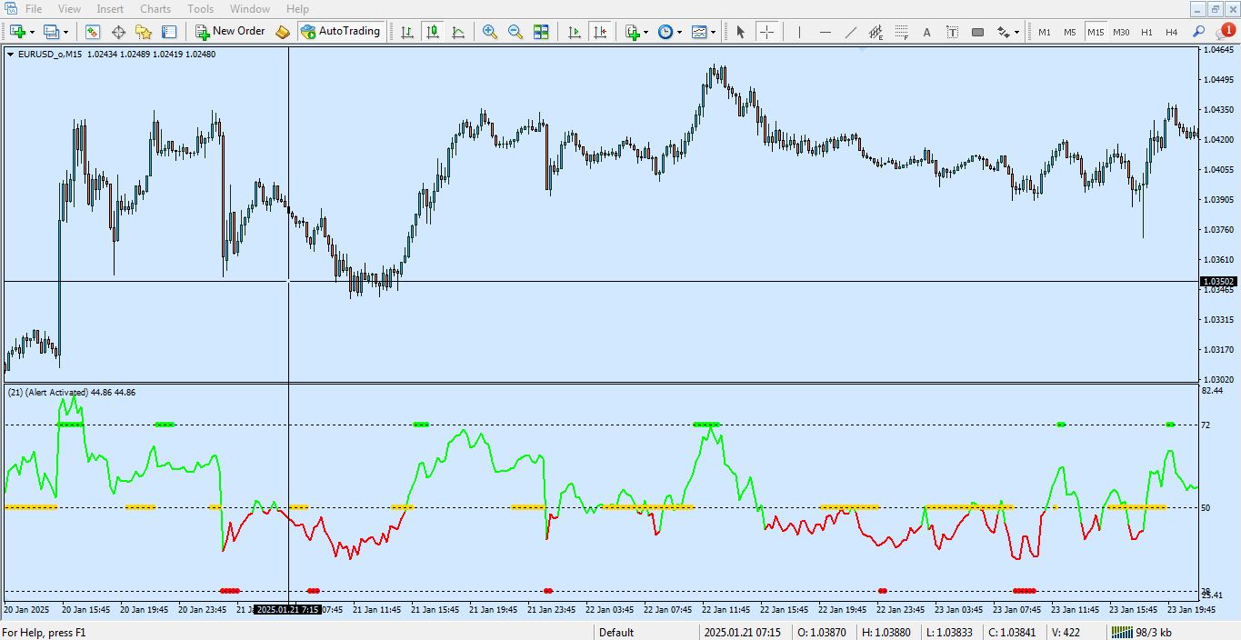Open the Market Watch panel

[x=92, y=32]
